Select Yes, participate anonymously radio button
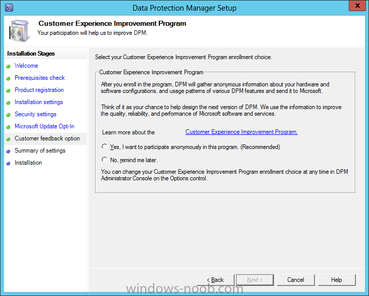Screen dimensions: 369x296 (x=104, y=146)
